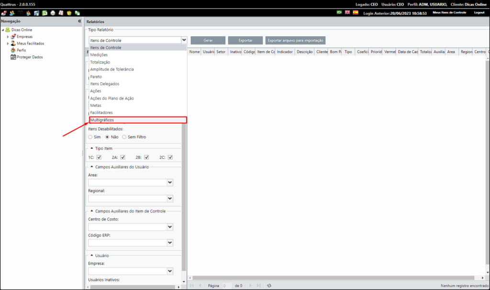490x290 pixels.
Task: Choose the Spain flag language icon
Action: (356, 12)
